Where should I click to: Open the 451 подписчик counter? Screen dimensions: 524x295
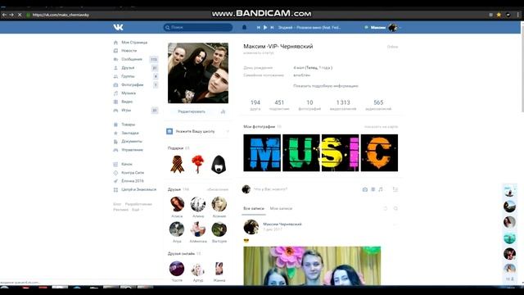tap(279, 105)
